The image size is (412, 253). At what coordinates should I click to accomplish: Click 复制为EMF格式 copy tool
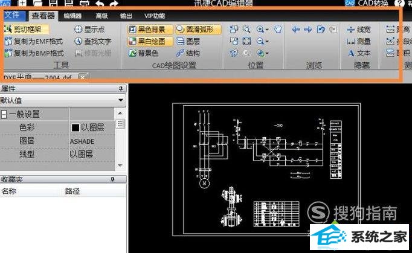point(34,41)
